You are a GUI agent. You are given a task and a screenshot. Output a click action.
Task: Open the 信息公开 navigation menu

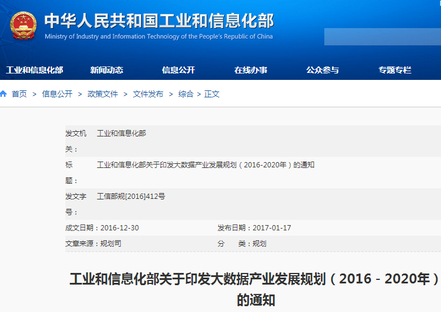[178, 70]
